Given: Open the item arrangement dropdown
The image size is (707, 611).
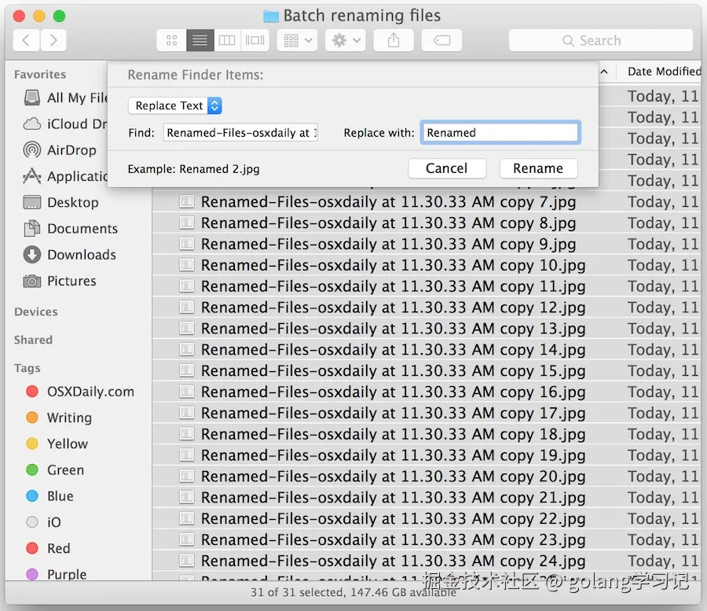Looking at the screenshot, I should (x=297, y=40).
